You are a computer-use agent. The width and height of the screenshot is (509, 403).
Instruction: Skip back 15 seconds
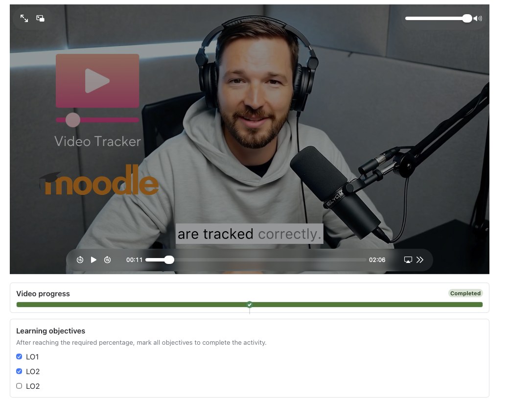[80, 260]
